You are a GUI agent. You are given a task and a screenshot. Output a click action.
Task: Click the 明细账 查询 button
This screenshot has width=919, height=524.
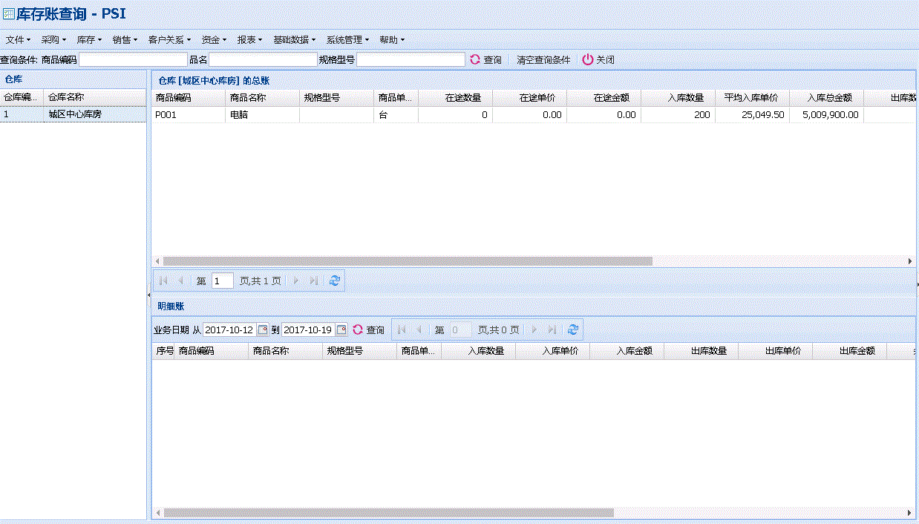click(x=368, y=330)
